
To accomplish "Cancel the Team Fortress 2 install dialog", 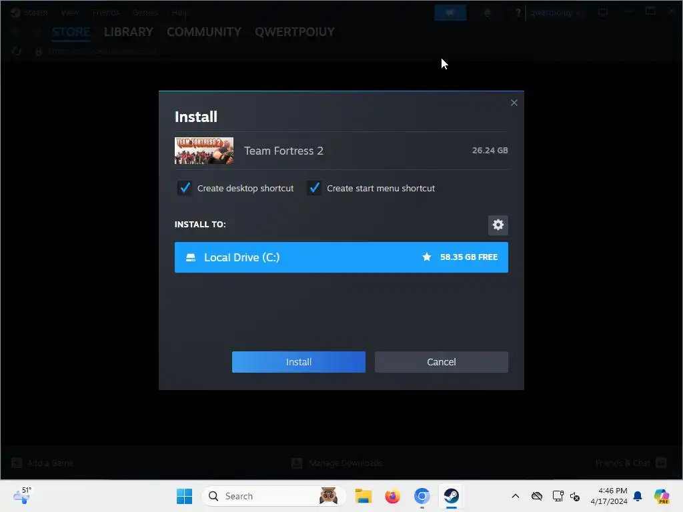I will [x=442, y=362].
